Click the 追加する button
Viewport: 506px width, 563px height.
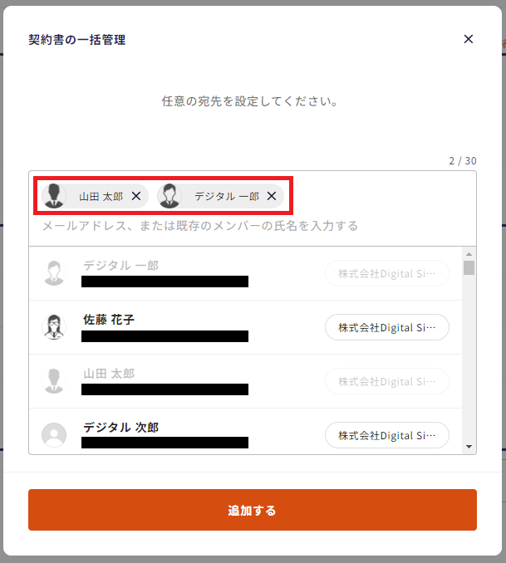pyautogui.click(x=253, y=510)
